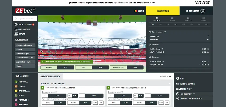226x107 pixels.
Task: Click the yellow Inscription button
Action: (x=163, y=11)
